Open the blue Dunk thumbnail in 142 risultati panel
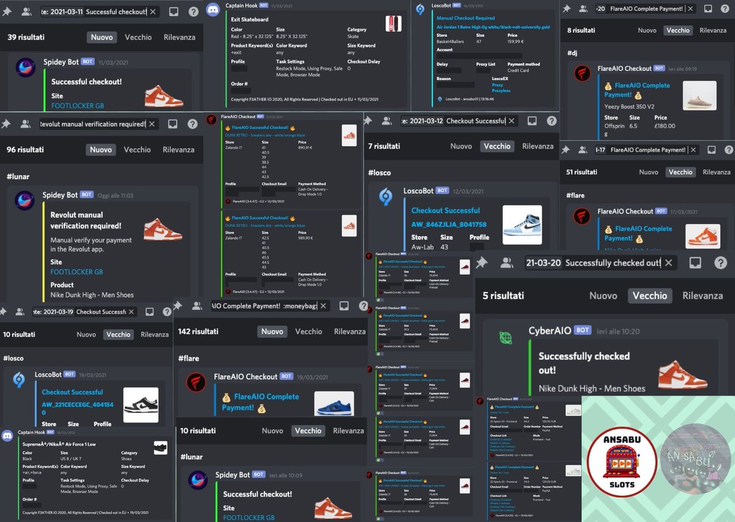 [334, 404]
